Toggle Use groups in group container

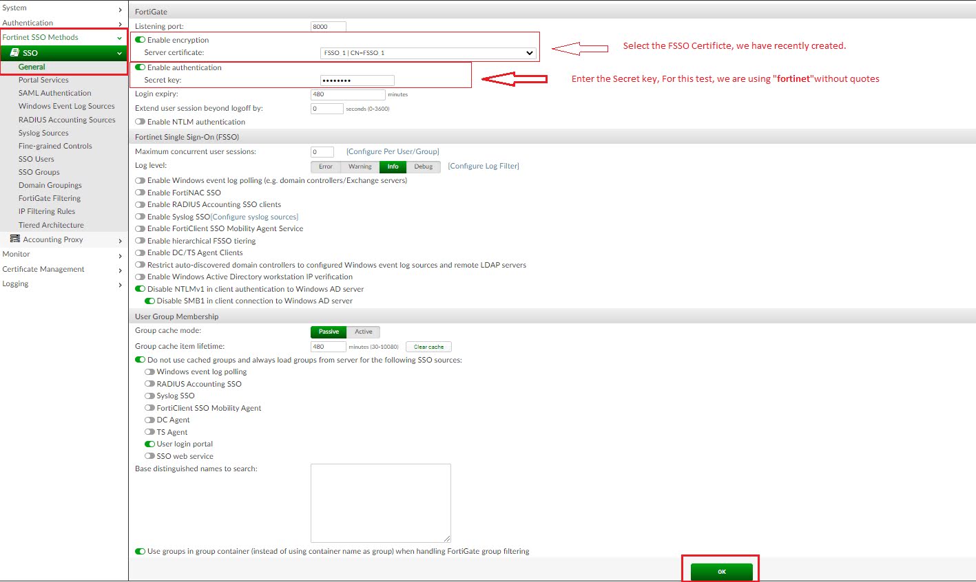pyautogui.click(x=141, y=551)
